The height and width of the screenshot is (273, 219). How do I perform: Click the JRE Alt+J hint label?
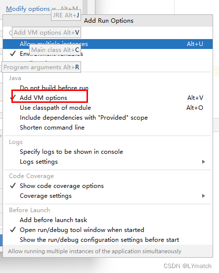click(66, 15)
